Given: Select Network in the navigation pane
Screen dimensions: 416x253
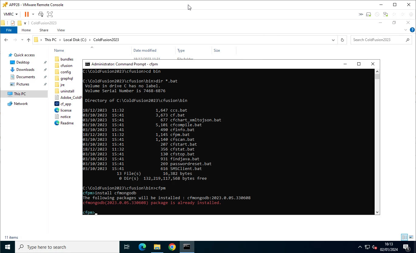Looking at the screenshot, I should point(21,104).
